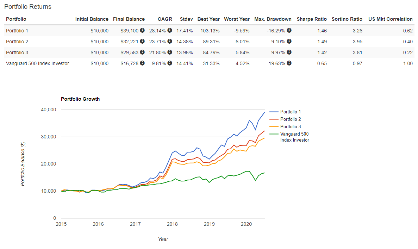The height and width of the screenshot is (249, 418).
Task: Click info icon beside Portfolio 1 final balance $39,100
Action: tap(142, 31)
